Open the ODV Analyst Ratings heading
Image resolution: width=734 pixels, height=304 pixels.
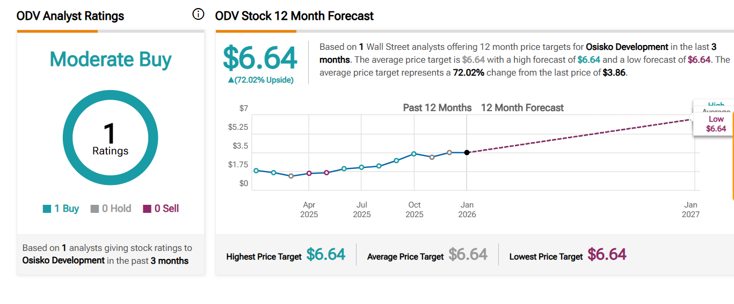(x=70, y=16)
